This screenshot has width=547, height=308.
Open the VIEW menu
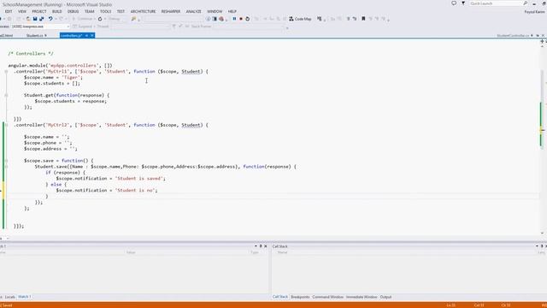click(22, 11)
